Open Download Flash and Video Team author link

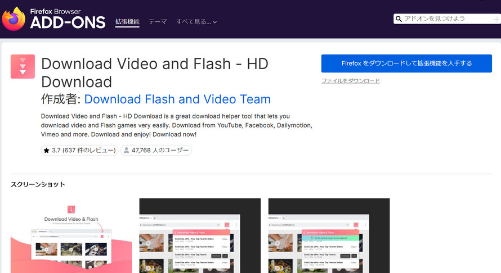pos(177,99)
